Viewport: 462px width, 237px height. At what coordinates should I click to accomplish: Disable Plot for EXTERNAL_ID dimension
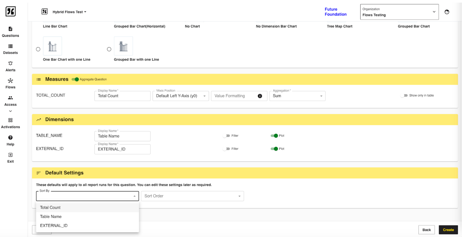tap(274, 149)
